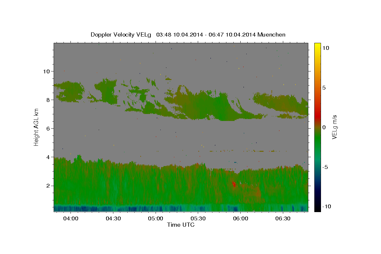The height and width of the screenshot is (254, 381).
Task: Click the red velocity spot near 06:00
Action: 234,184
